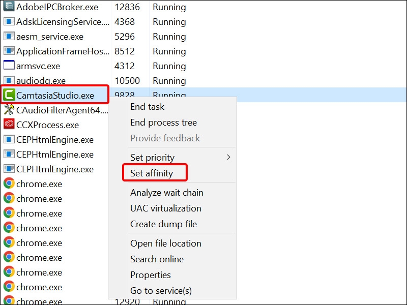Click UAC virtualization menu option
The image size is (407, 305).
click(x=166, y=208)
